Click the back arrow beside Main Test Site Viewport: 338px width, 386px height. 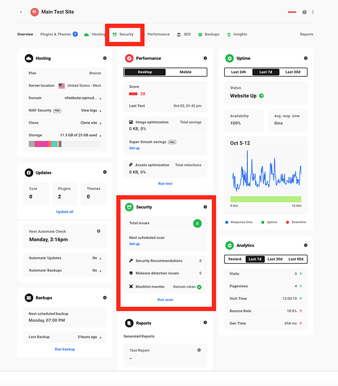coord(21,12)
